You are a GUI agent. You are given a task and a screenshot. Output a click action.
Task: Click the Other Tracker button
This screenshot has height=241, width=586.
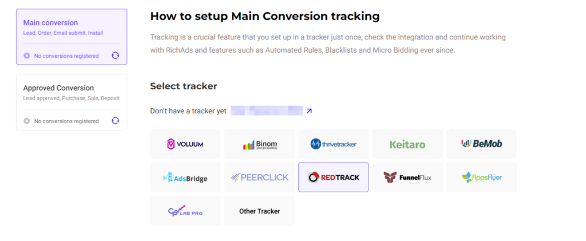259,211
